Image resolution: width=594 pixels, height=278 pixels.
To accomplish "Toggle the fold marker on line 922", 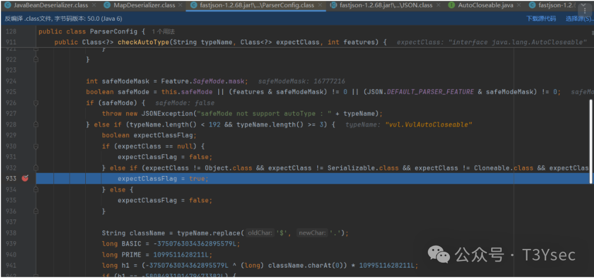I will [36, 60].
